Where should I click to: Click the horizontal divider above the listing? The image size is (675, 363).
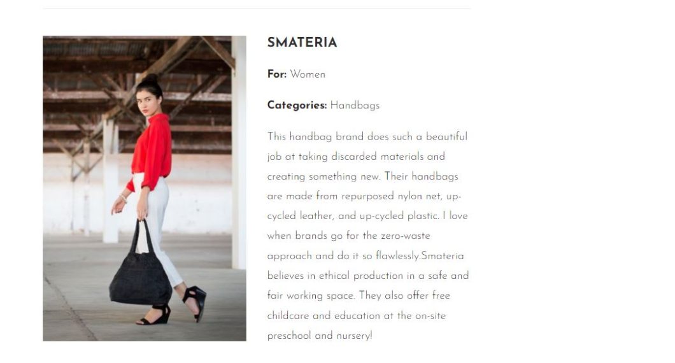(257, 9)
